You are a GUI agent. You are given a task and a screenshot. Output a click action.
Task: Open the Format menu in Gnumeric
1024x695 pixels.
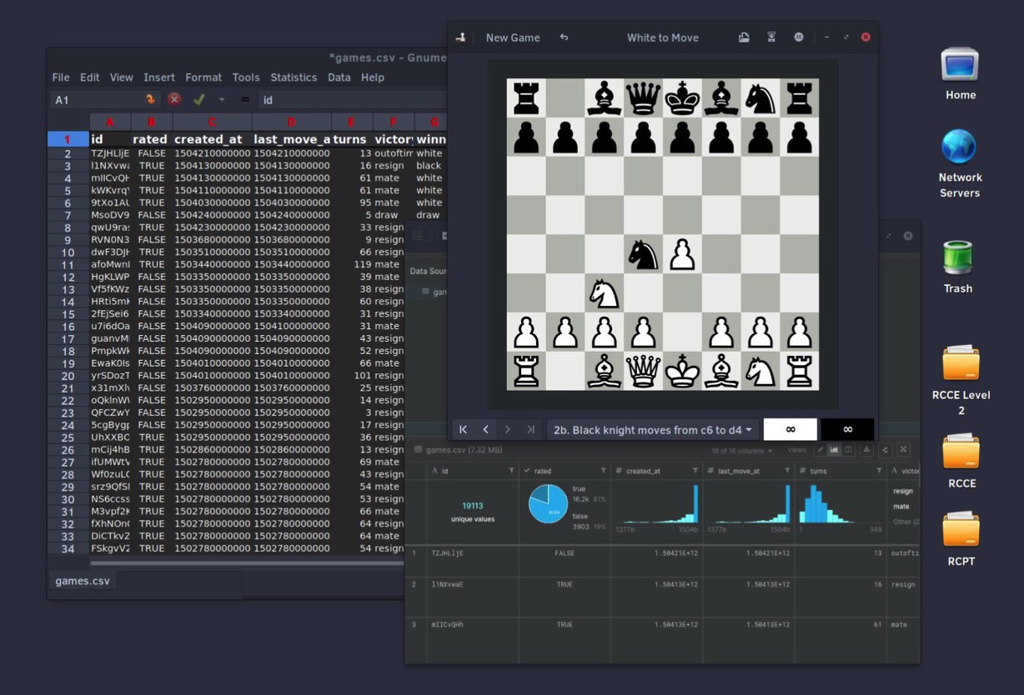(x=203, y=77)
